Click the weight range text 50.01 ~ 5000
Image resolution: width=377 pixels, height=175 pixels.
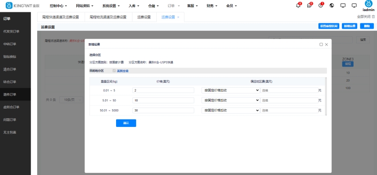point(109,111)
